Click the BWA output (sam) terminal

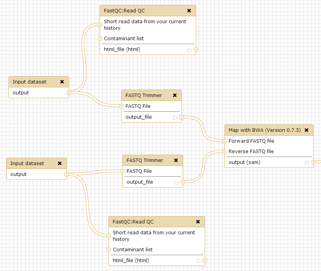pyautogui.click(x=313, y=162)
